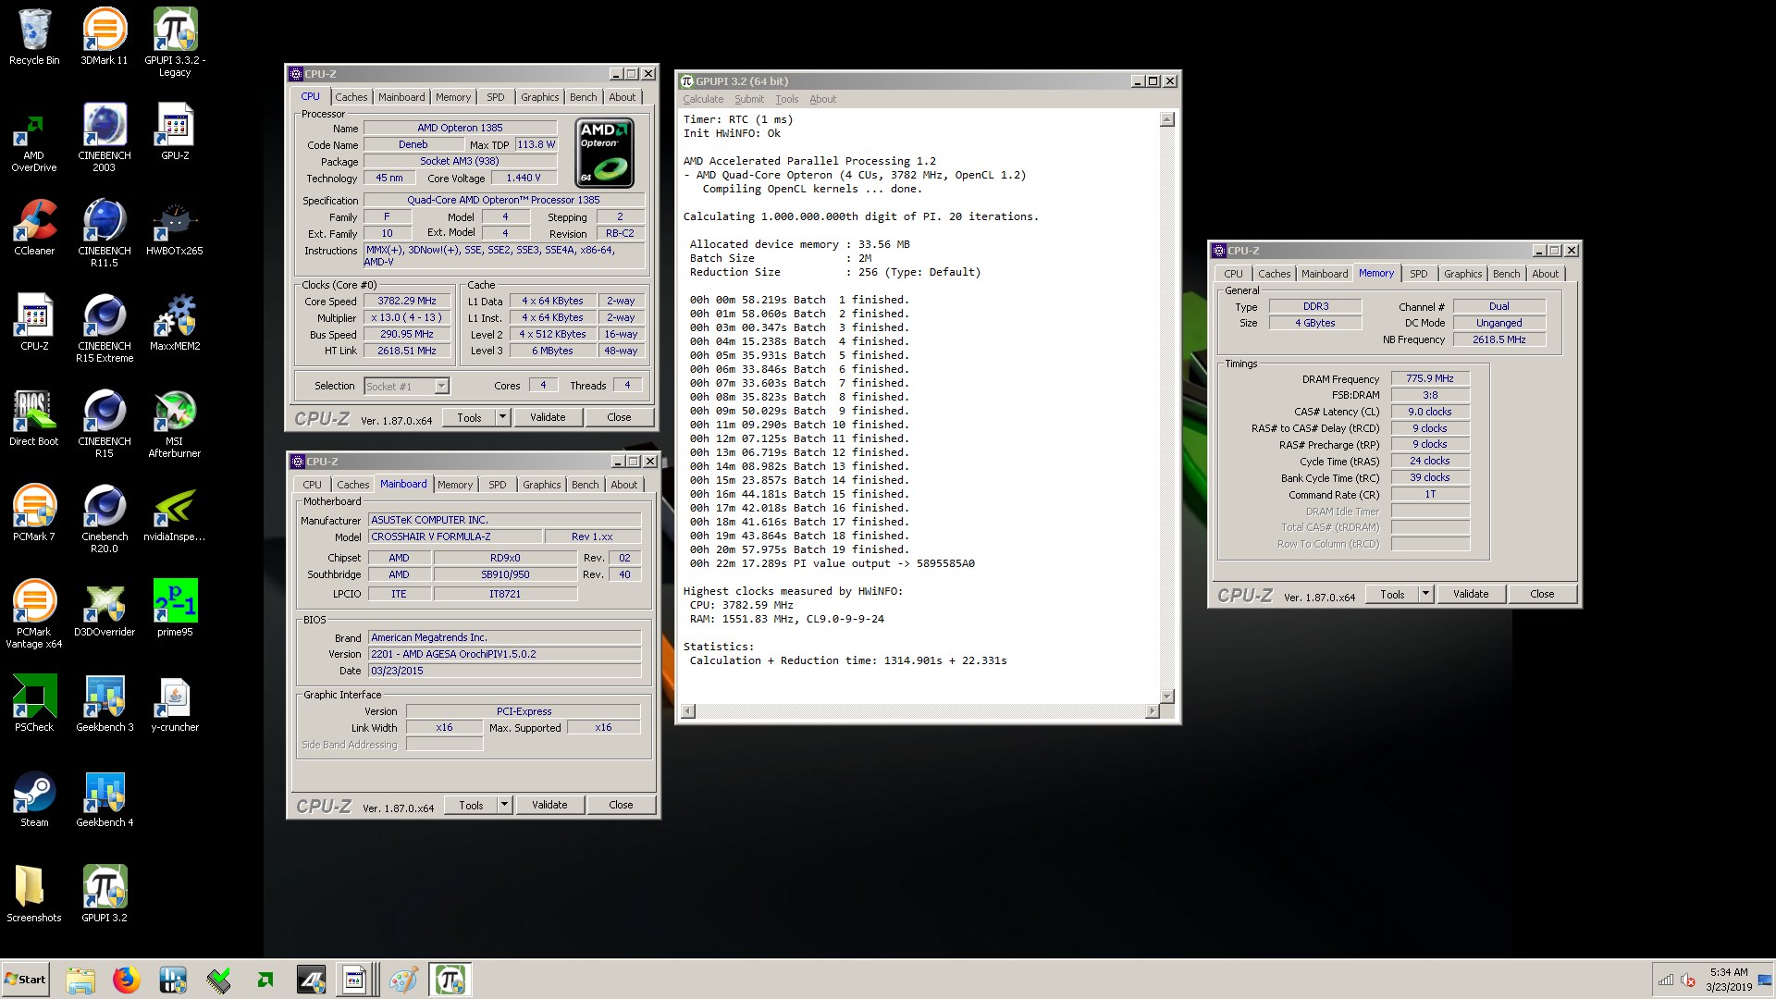This screenshot has width=1776, height=999.
Task: Launch CCleaner from the desktop
Action: (34, 227)
